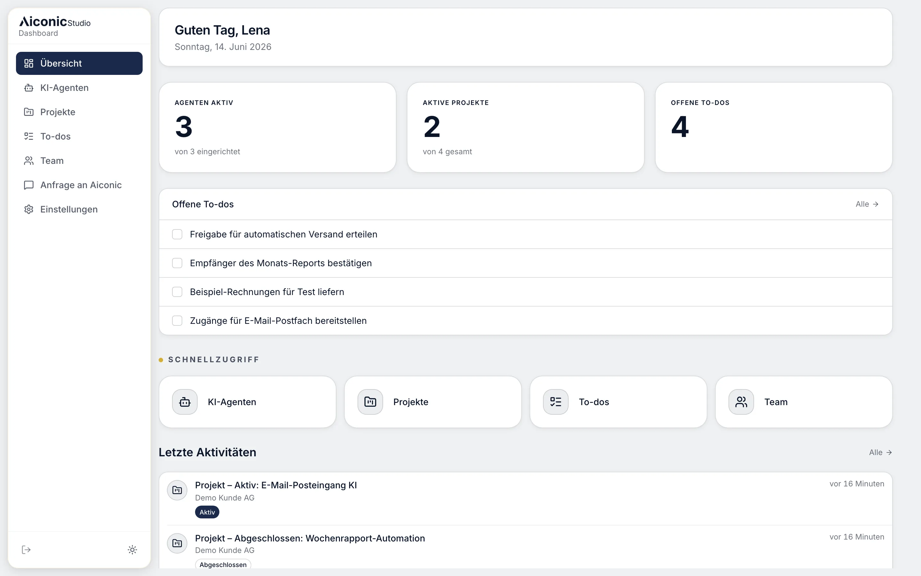921x576 pixels.
Task: Select To-dos in the sidebar
Action: point(79,136)
